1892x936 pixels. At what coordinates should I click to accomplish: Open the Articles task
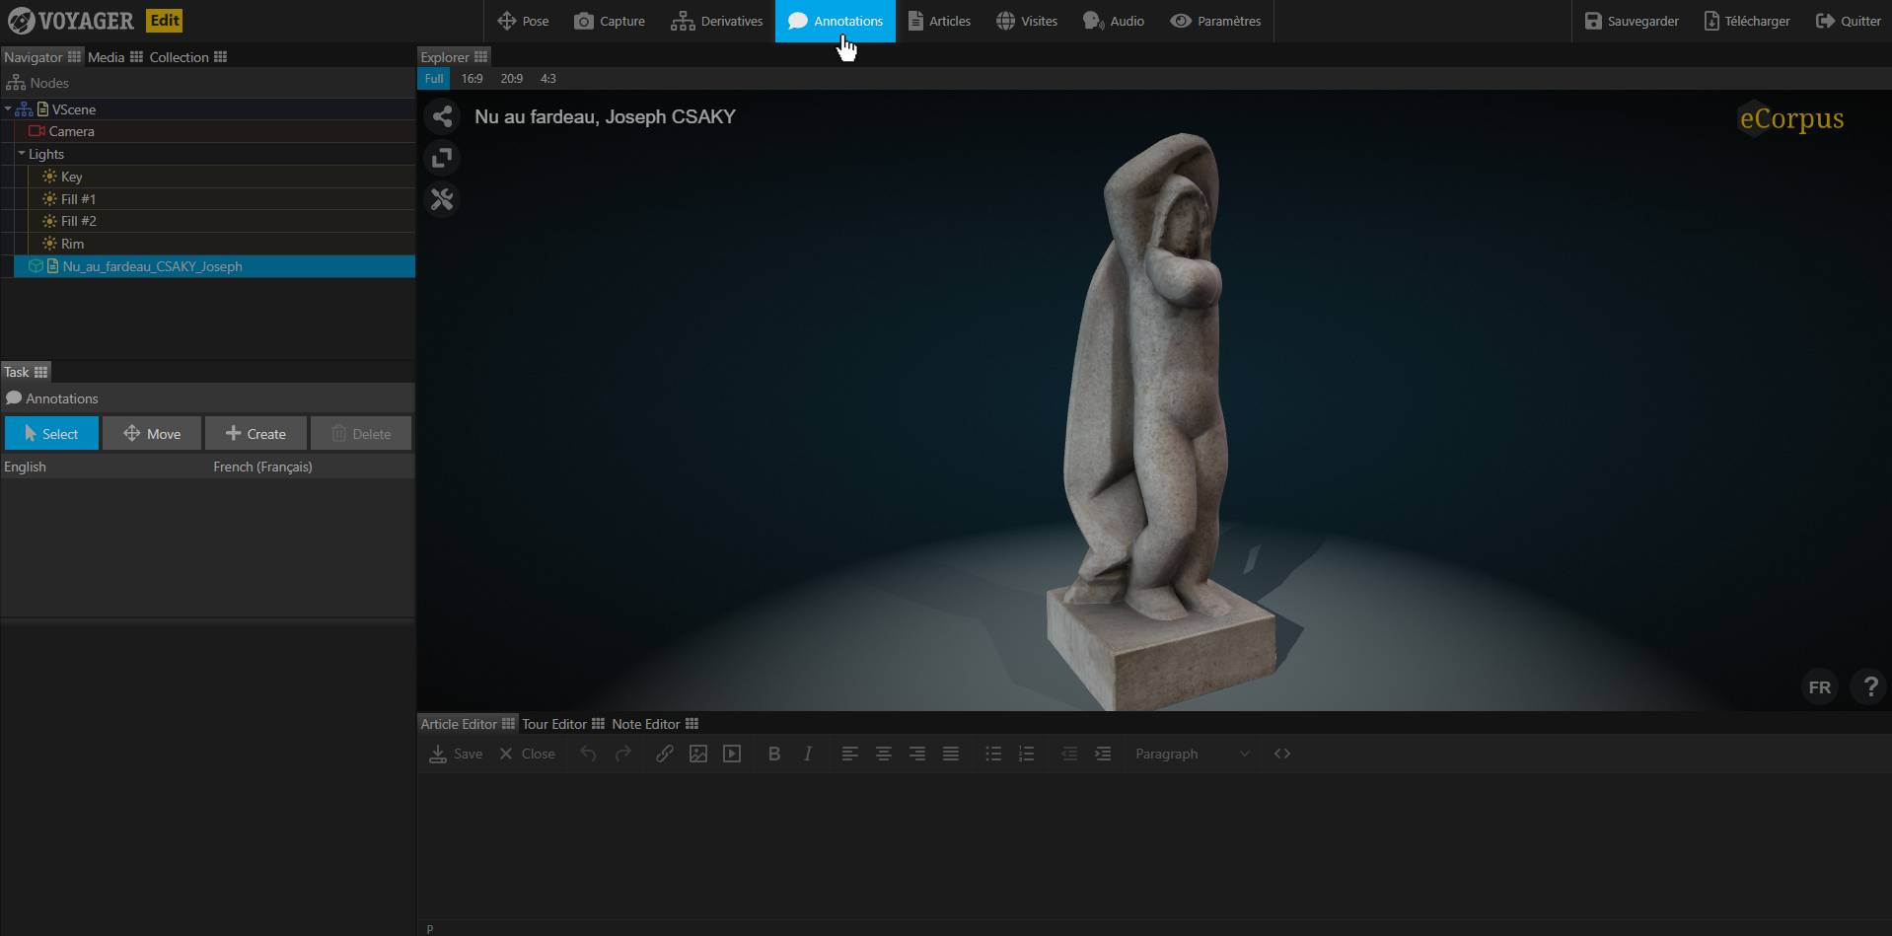click(x=939, y=21)
